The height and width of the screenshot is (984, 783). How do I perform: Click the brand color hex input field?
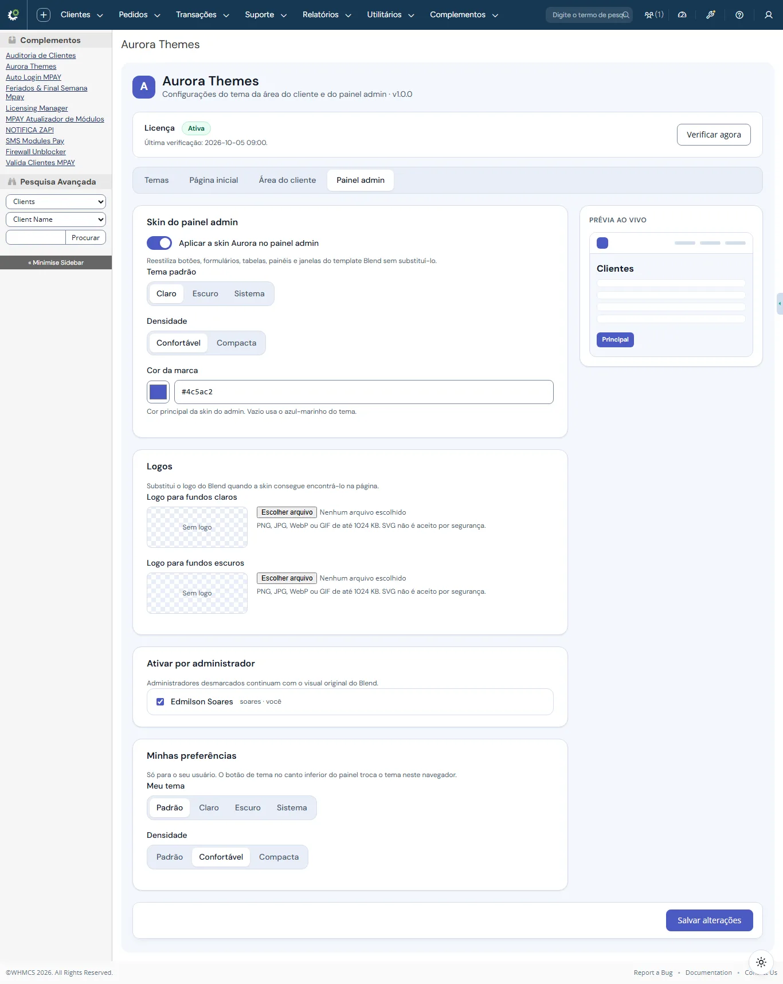click(x=364, y=392)
